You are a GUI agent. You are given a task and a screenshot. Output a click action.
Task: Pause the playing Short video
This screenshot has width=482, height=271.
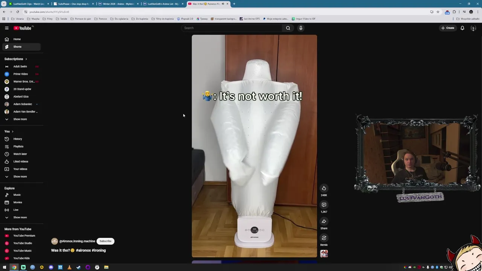(x=254, y=146)
